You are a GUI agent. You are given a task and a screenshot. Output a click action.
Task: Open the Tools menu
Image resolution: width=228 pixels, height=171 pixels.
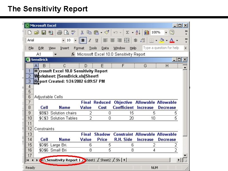[93, 48]
